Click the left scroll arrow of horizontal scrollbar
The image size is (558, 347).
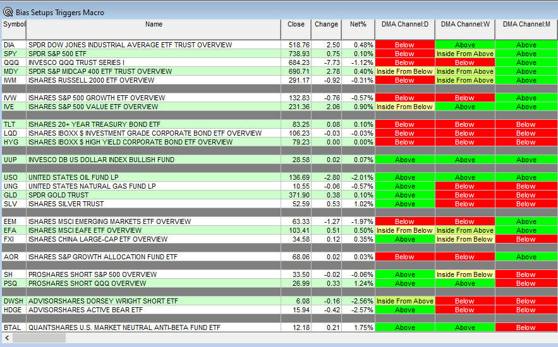7,338
